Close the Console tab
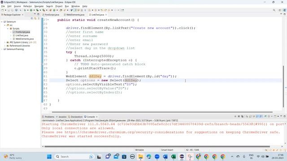The height and width of the screenshot is (161, 287). 97,117
